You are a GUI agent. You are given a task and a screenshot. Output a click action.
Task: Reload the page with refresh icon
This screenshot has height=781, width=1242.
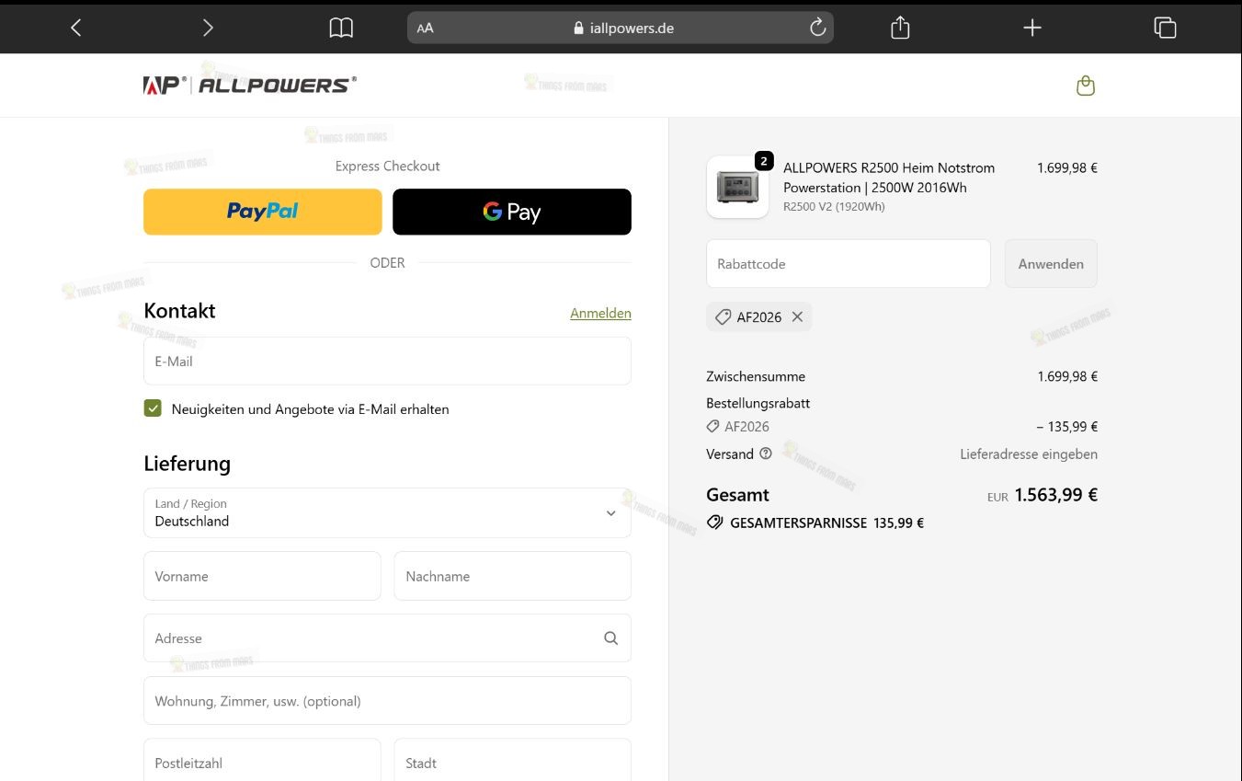tap(817, 28)
